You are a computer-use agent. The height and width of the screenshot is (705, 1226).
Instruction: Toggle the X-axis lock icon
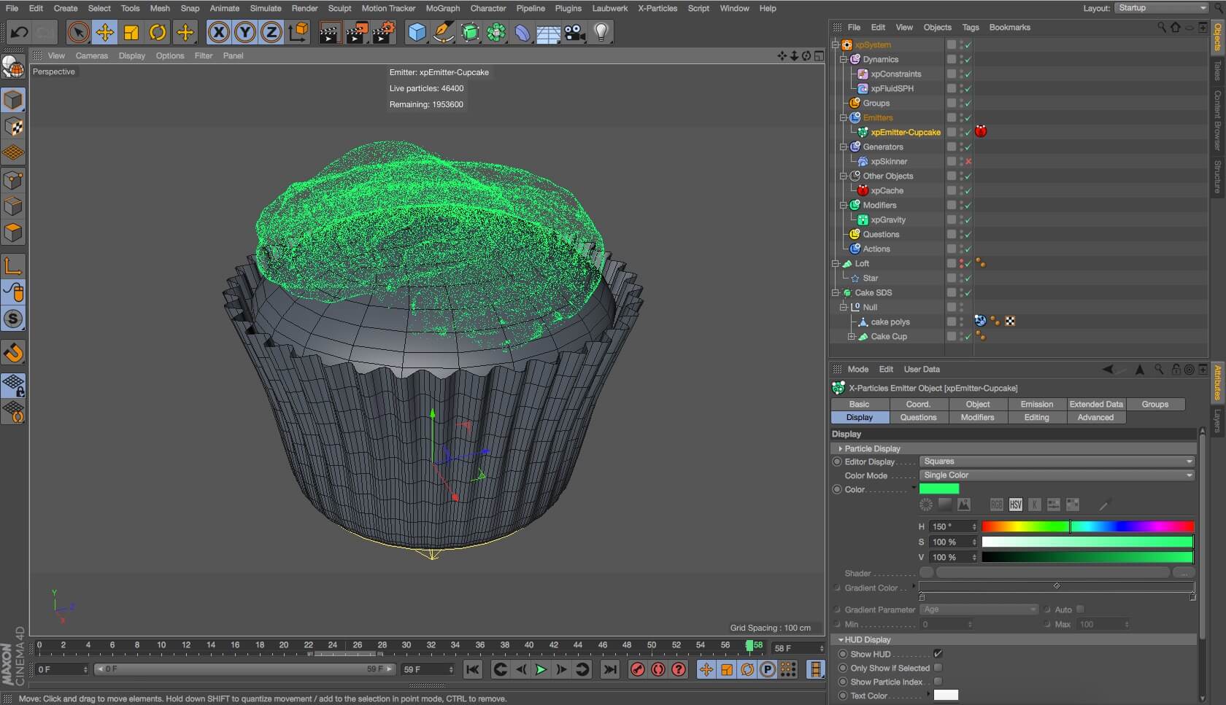[x=218, y=32]
